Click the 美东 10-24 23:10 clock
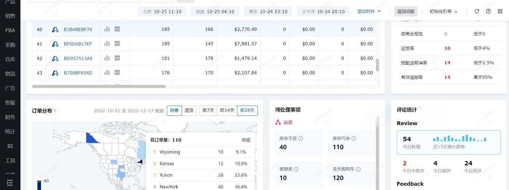Viewport: 509px width, 190px height. (268, 11)
